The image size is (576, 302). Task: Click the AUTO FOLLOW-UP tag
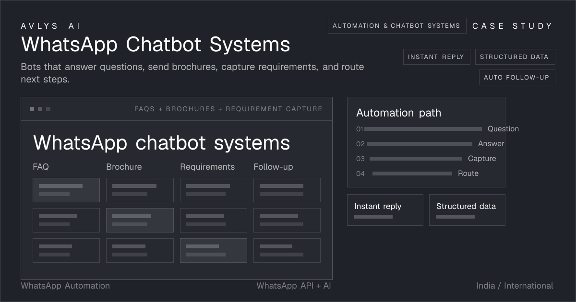coord(517,77)
